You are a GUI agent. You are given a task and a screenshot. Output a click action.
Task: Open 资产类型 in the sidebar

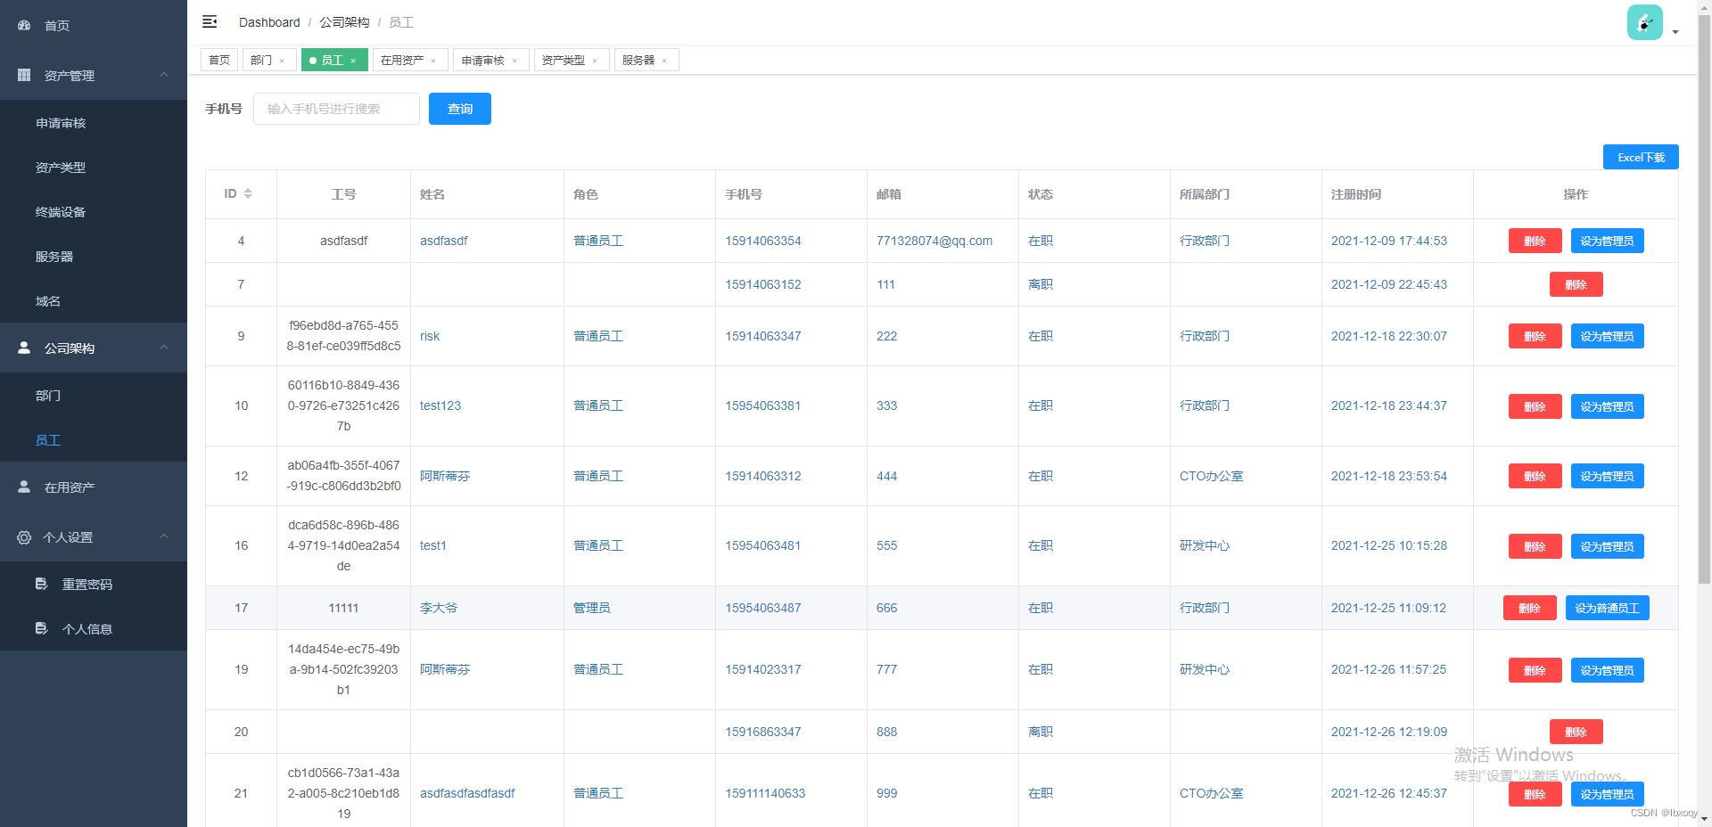coord(94,168)
